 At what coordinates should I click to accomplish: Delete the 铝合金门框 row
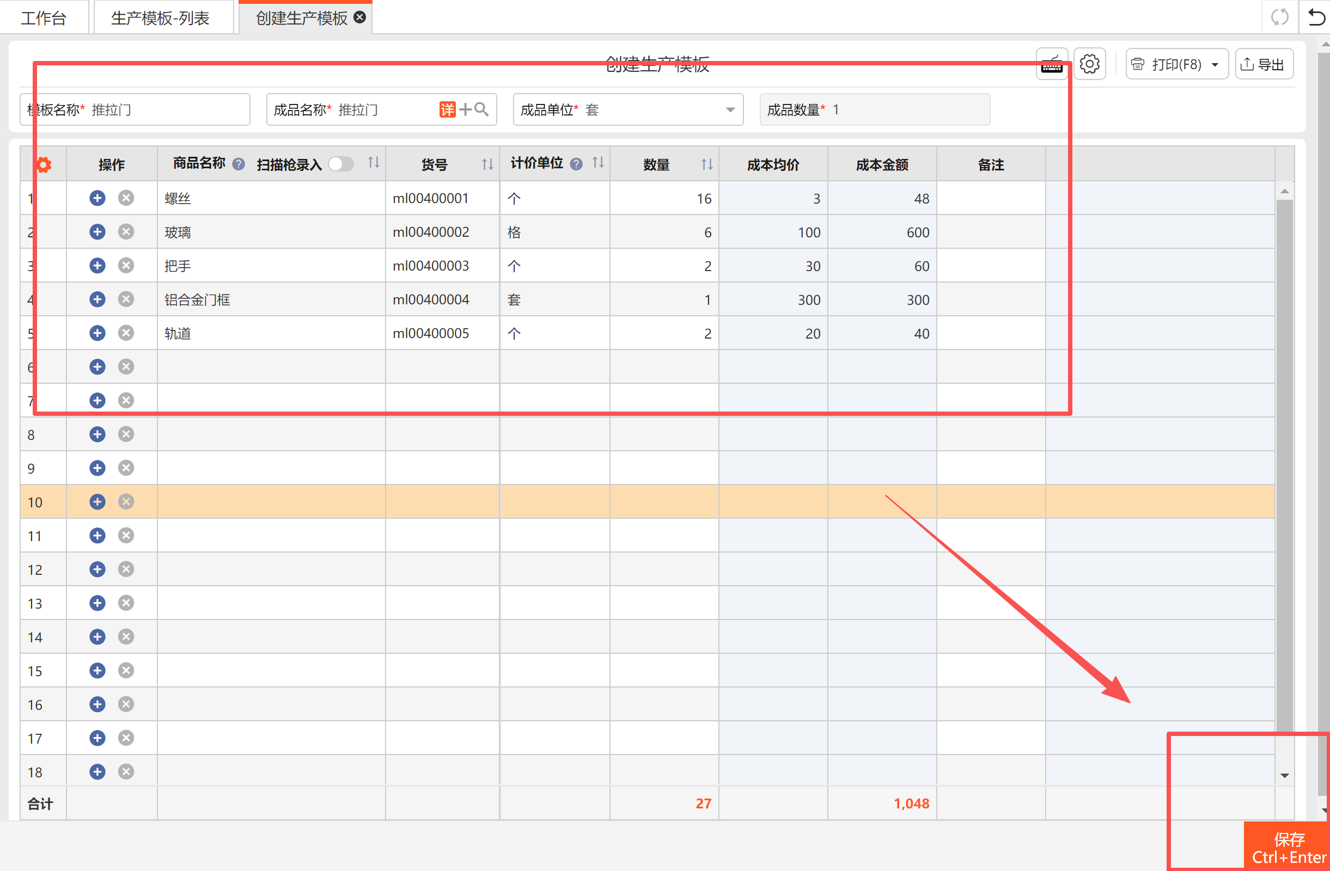coord(126,299)
